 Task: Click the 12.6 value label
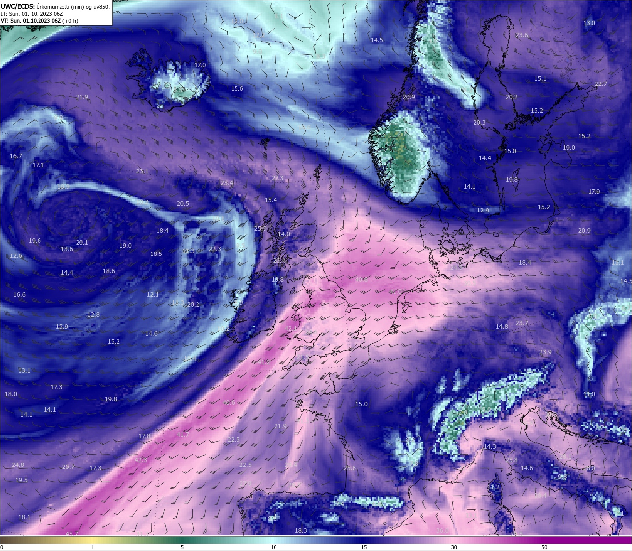(16, 256)
